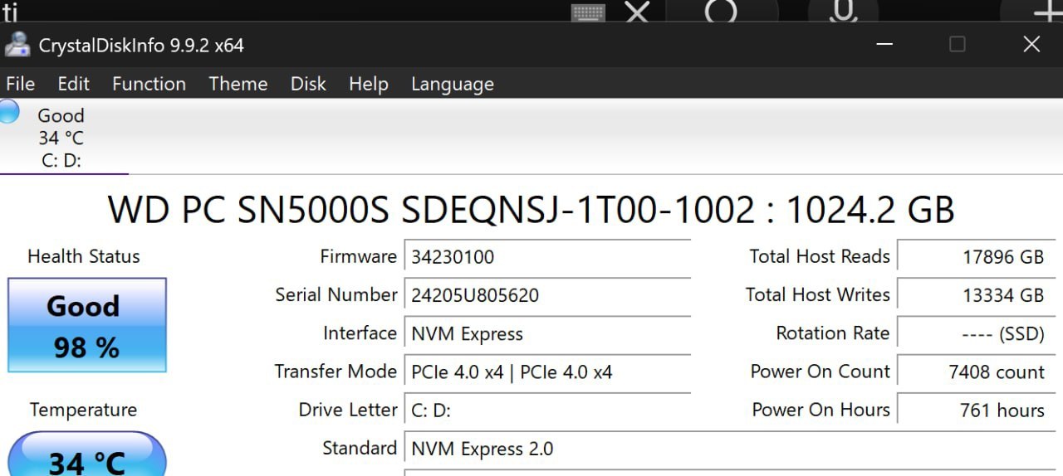Image resolution: width=1063 pixels, height=476 pixels.
Task: Click the Rotation Rate value ---- (SSD)
Action: pos(976,333)
